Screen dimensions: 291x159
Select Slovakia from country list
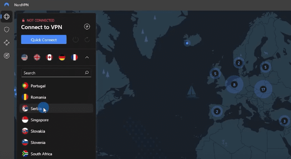point(56,131)
